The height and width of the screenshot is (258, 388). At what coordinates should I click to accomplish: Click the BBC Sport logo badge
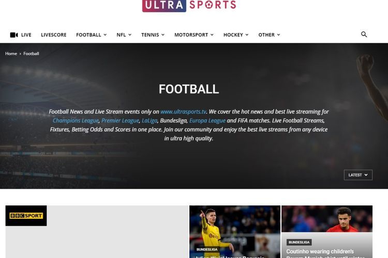pos(26,216)
